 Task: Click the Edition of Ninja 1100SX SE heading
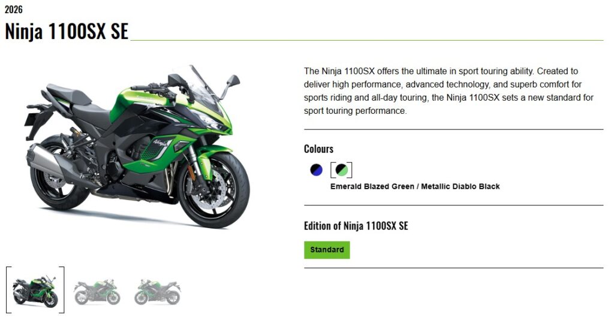point(356,226)
